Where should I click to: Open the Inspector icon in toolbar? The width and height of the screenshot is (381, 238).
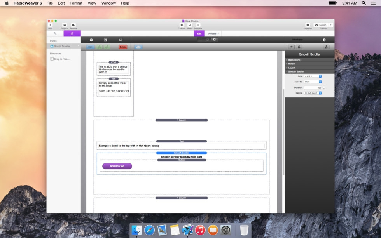pyautogui.click(x=308, y=25)
